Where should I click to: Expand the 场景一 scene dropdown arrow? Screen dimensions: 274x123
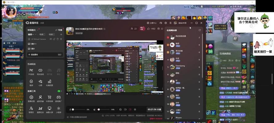(36, 34)
